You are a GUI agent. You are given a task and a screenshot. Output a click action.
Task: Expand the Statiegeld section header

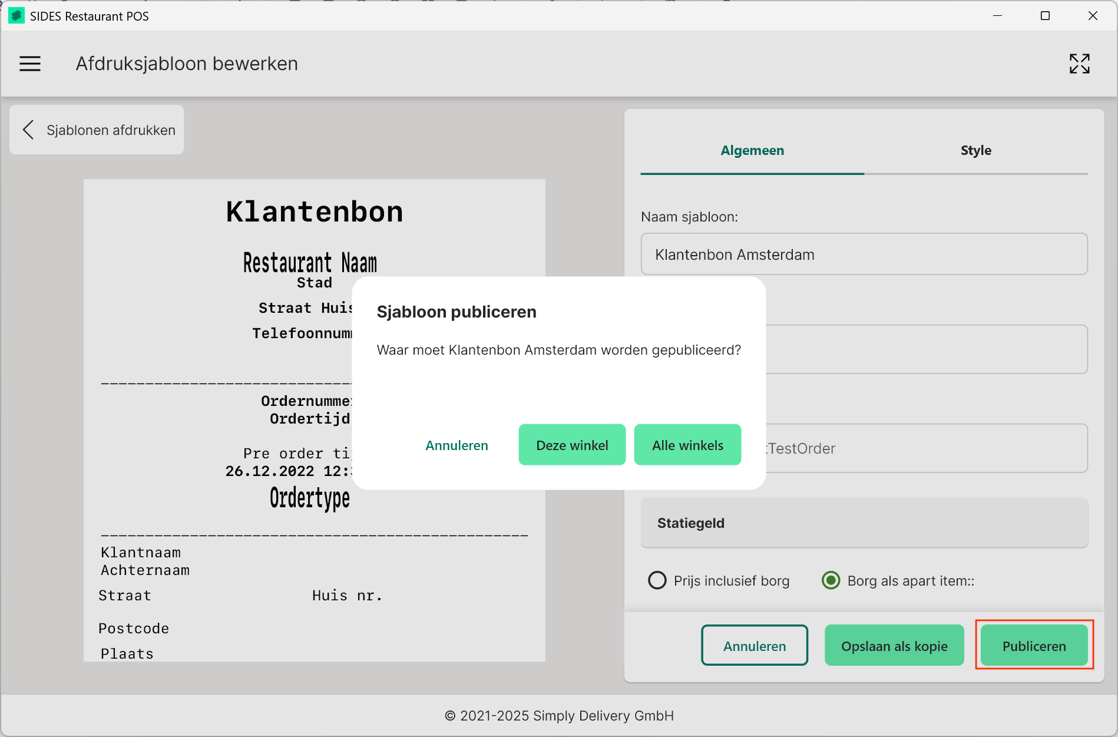tap(864, 523)
